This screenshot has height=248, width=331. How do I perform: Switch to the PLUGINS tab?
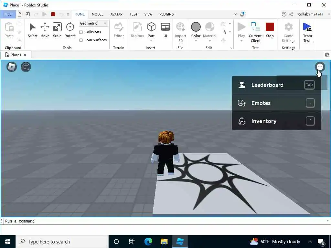tap(166, 14)
